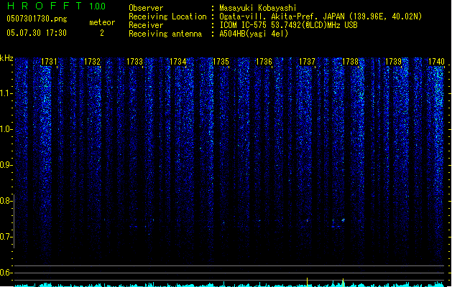Click the 1734 time marker

point(178,62)
